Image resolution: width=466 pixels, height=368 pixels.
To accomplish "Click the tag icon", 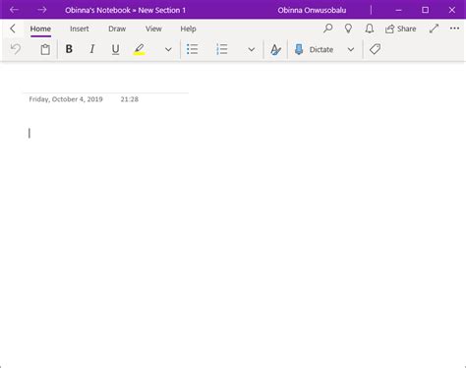I will tap(375, 49).
